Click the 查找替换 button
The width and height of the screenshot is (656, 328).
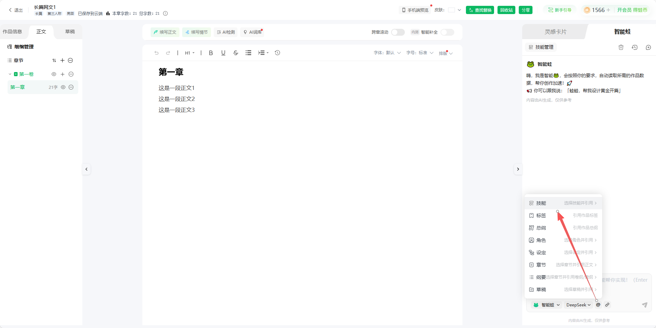[x=480, y=10]
